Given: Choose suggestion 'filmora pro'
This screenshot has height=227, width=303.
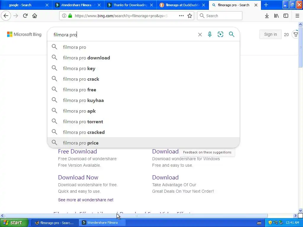Looking at the screenshot, I should tap(144, 47).
